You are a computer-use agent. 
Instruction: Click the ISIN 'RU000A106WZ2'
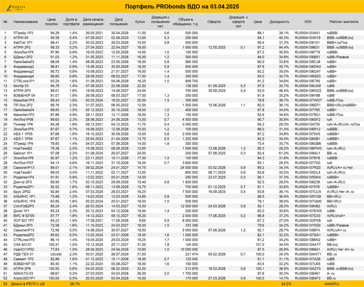pos(308,91)
